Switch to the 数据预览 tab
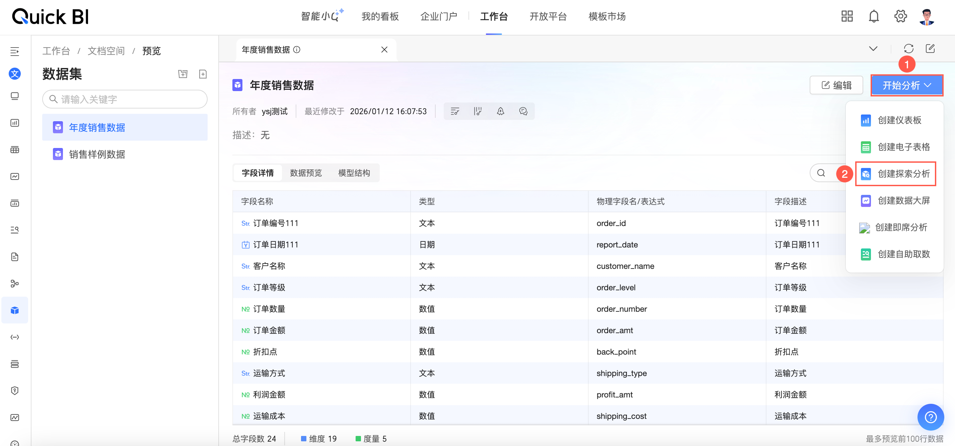 coord(305,173)
